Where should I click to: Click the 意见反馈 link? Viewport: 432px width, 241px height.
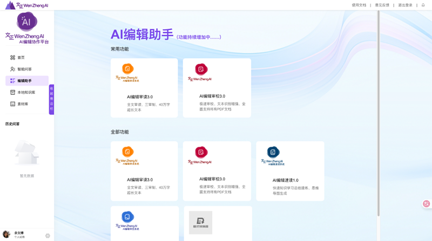[x=382, y=5]
